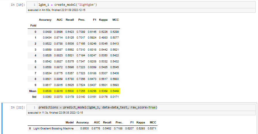Screen dimensions: 258x134
Task: Click Accuracy column header in fold table
Action: 45,20
